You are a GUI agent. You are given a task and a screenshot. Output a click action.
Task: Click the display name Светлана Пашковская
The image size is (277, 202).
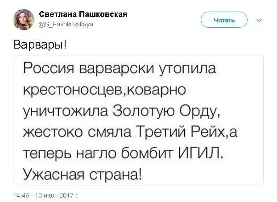[x=80, y=14]
